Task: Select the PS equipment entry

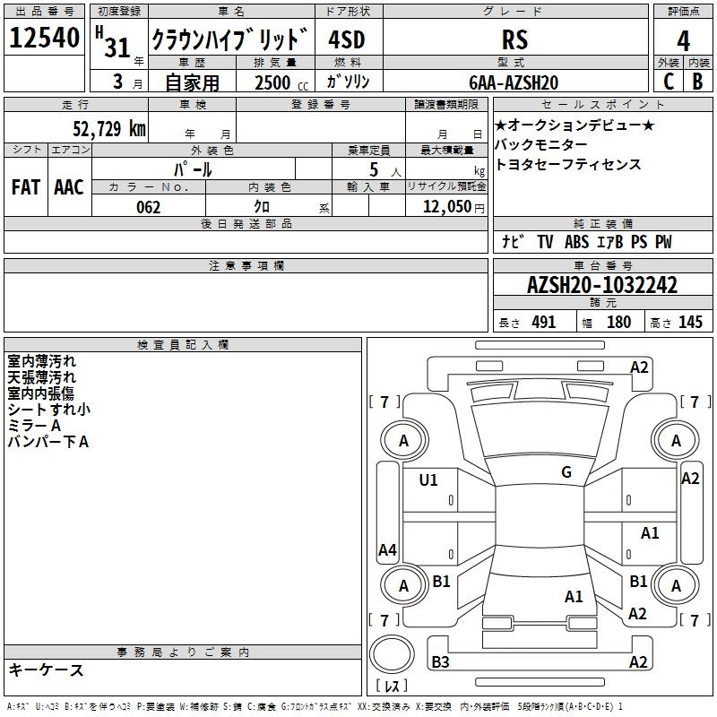Action: point(639,241)
